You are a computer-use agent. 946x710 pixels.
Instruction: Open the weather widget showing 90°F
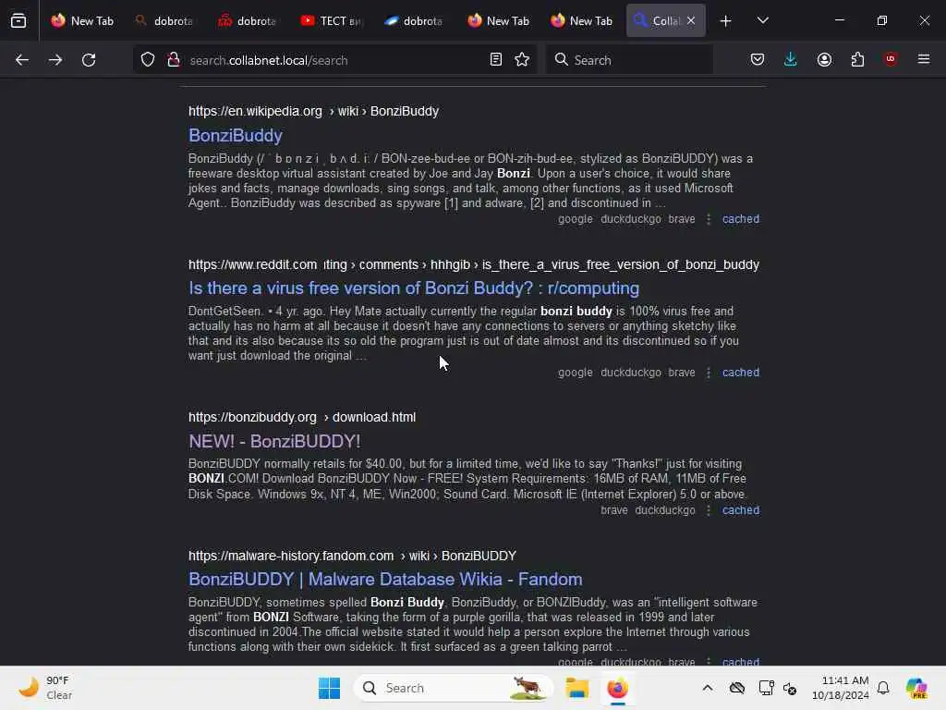[x=45, y=688]
